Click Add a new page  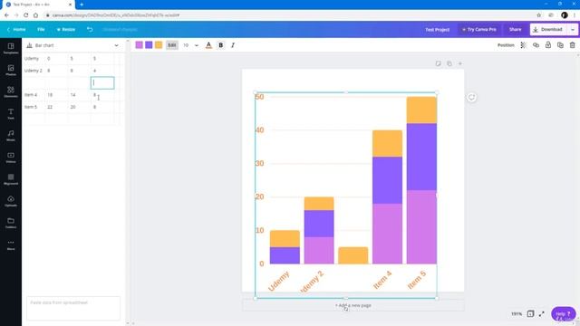[x=353, y=305]
